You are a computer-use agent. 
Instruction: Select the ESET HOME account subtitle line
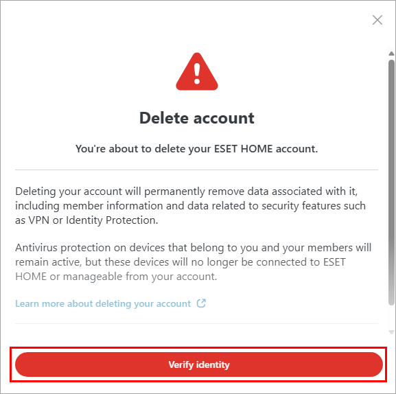(x=196, y=149)
